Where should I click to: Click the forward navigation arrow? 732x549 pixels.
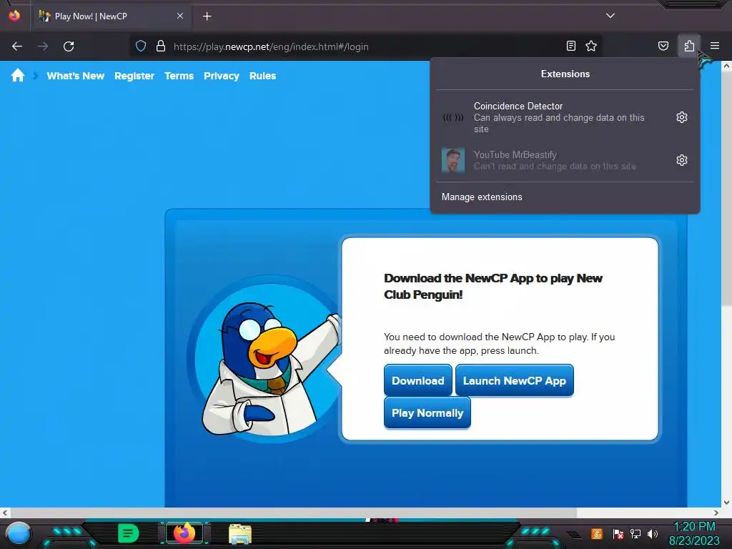tap(43, 46)
